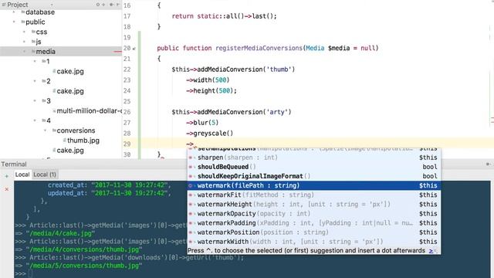Click "addMediaConversion('arty')" on line 26

coord(244,112)
